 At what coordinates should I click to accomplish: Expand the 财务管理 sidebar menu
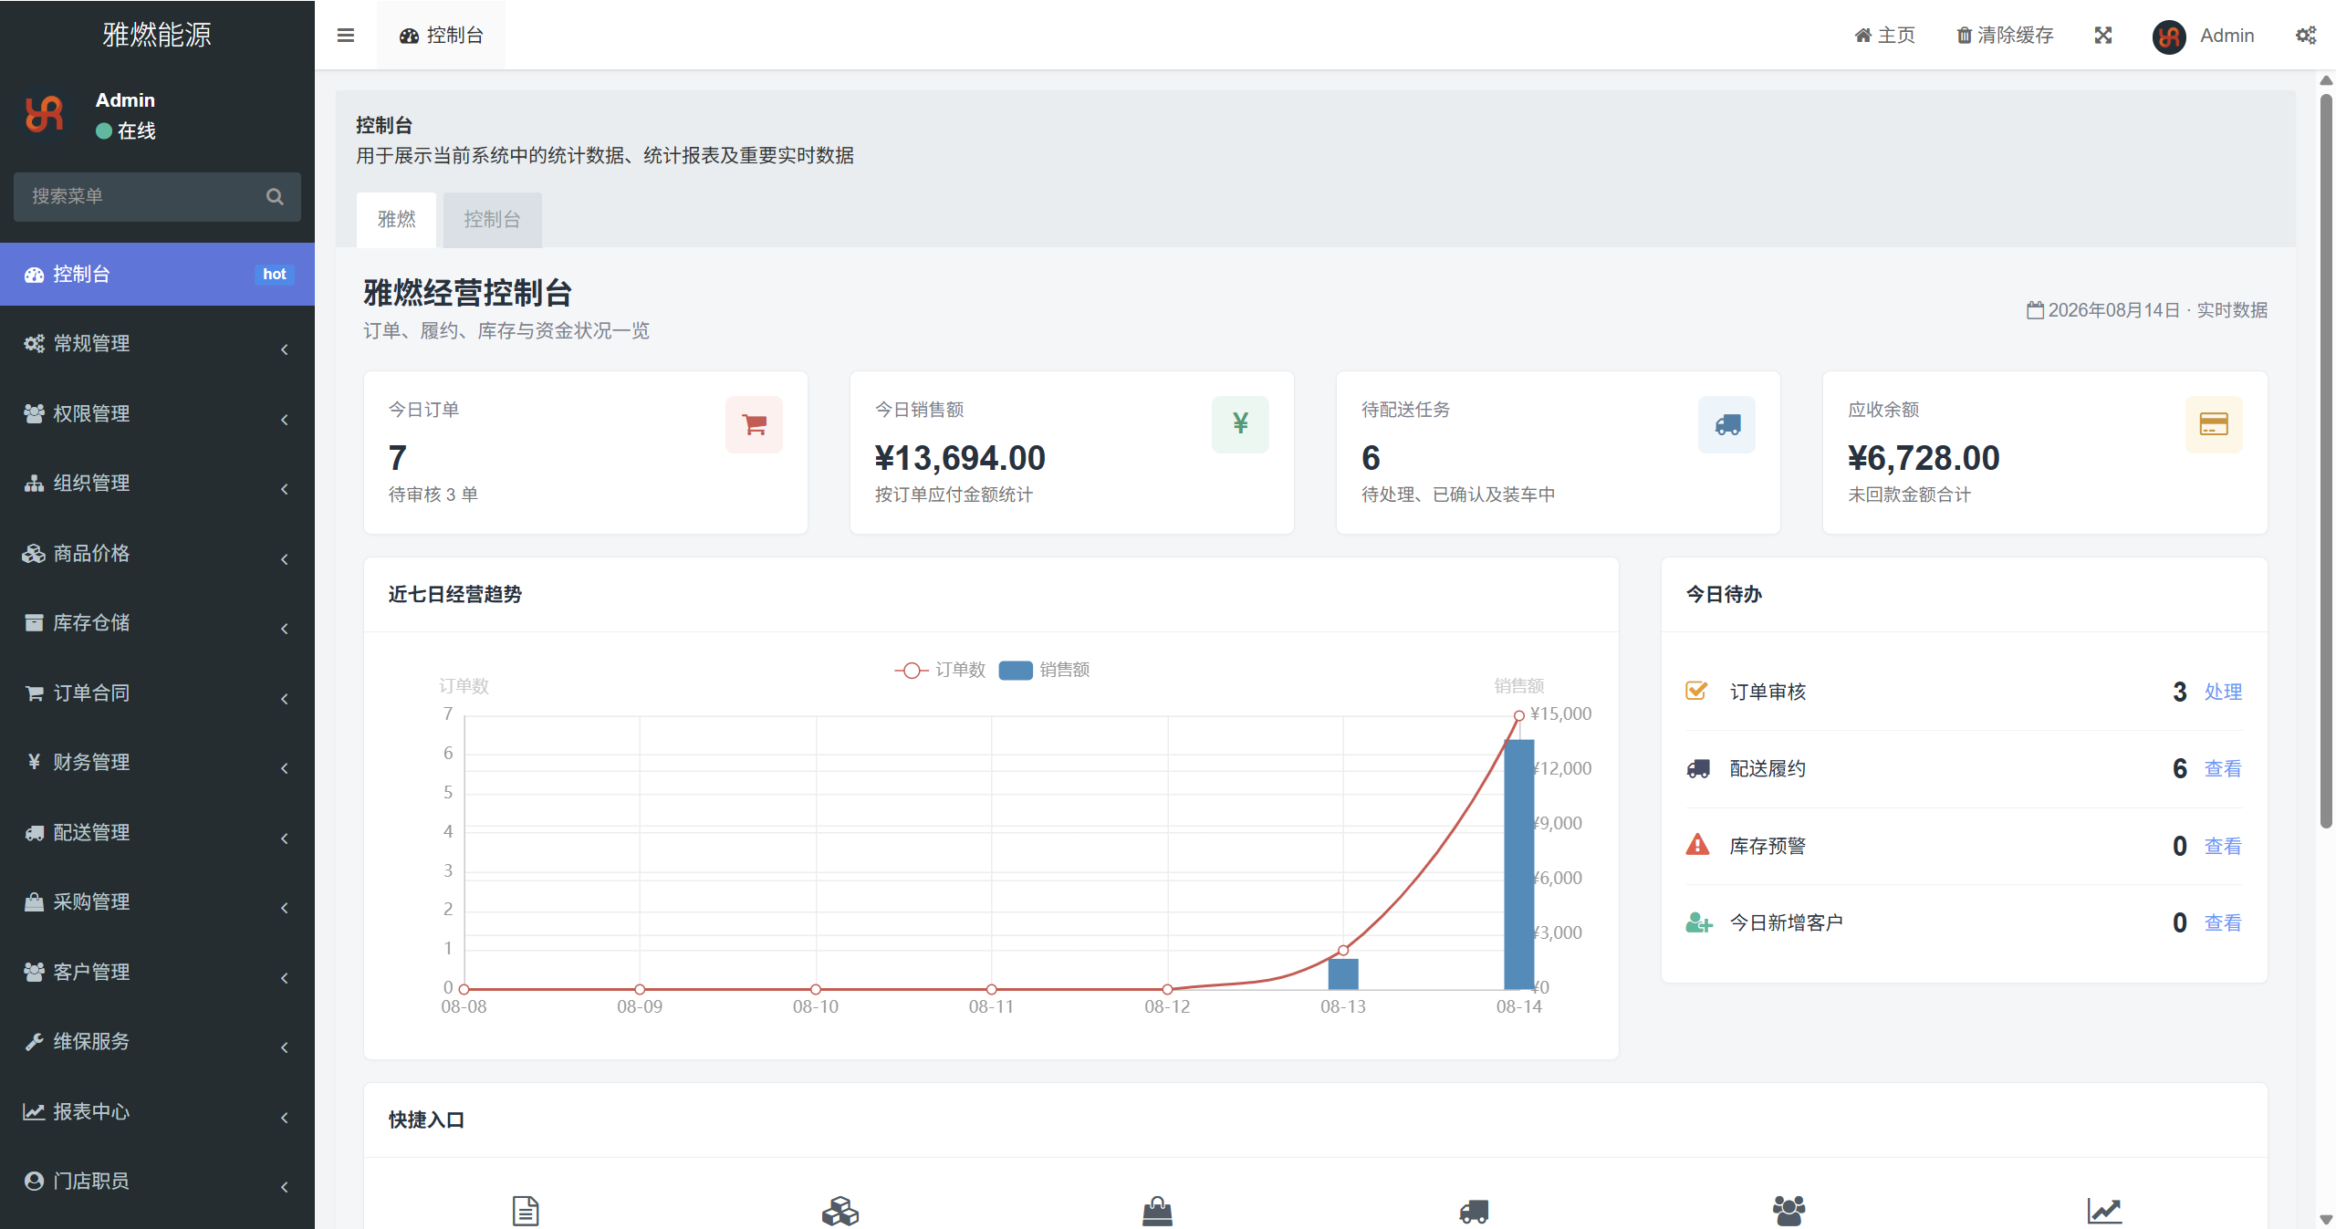157,763
